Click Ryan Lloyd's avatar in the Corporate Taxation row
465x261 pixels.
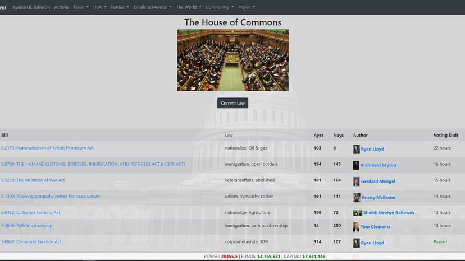356,243
